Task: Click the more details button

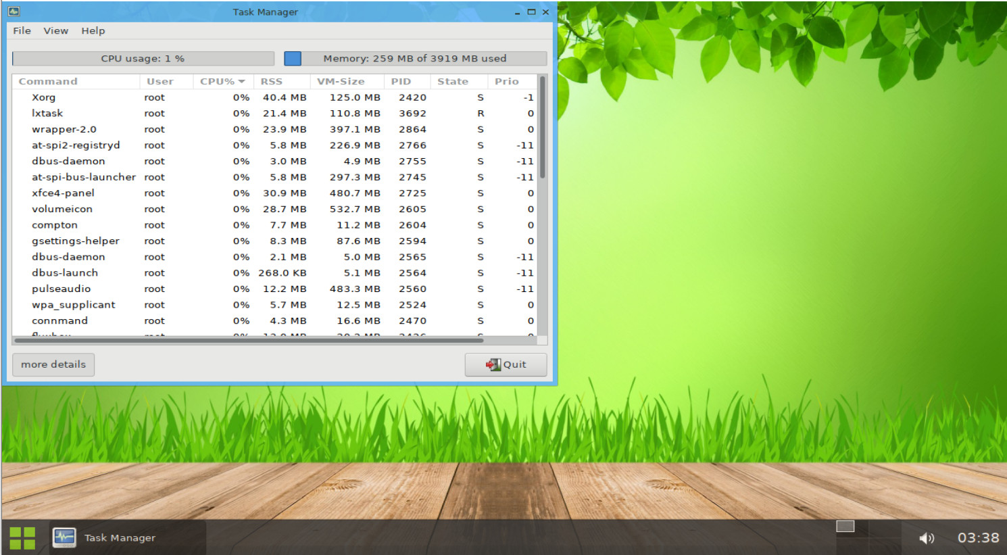Action: (53, 364)
